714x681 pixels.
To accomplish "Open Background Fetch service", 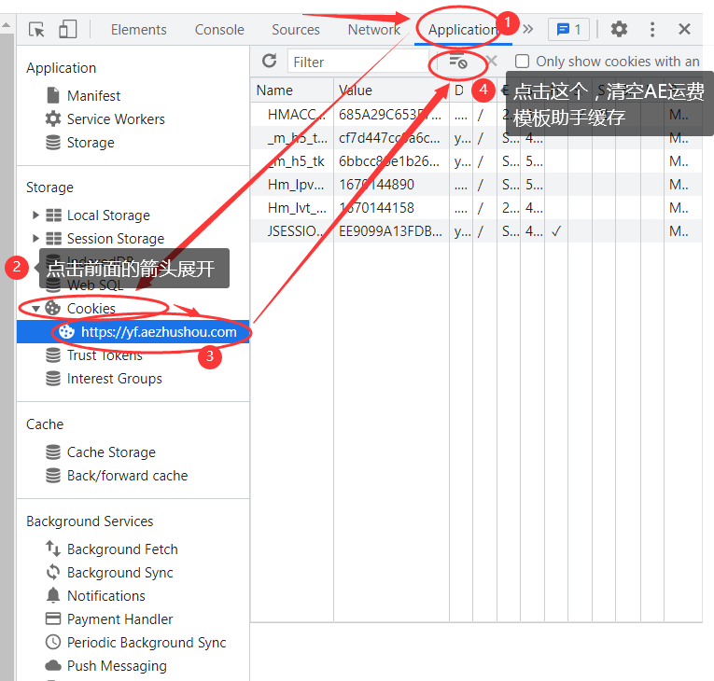I will pyautogui.click(x=122, y=549).
